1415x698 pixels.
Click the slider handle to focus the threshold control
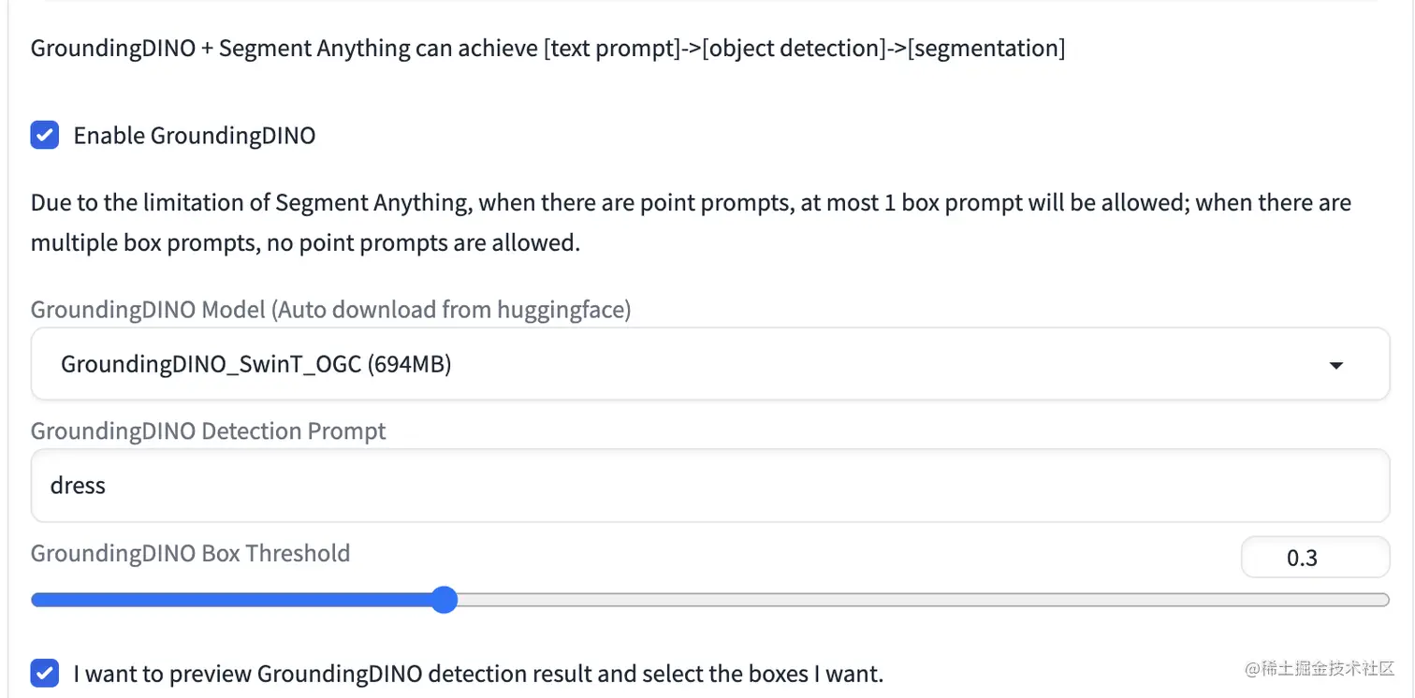point(444,599)
